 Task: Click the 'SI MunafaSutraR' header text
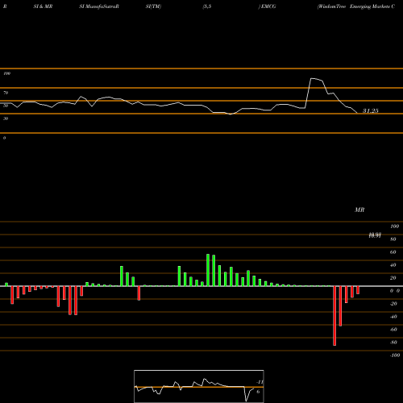tap(99, 6)
